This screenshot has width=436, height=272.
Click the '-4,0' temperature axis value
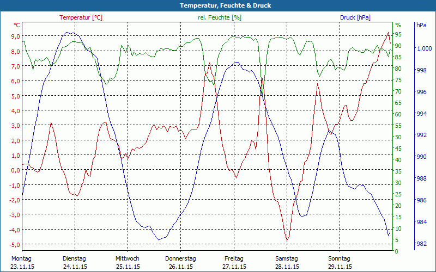click(x=15, y=230)
